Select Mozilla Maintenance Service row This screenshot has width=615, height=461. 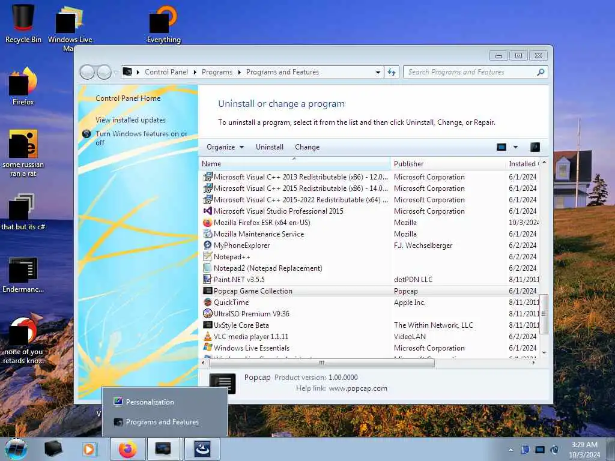[x=369, y=234]
